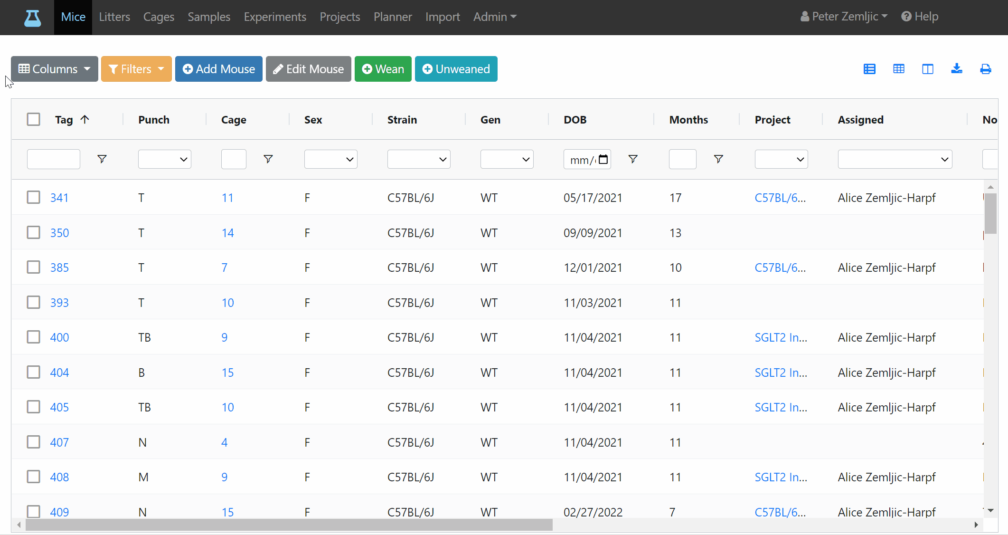Viewport: 1008px width, 535px height.
Task: Switch to grid table view icon
Action: 898,69
